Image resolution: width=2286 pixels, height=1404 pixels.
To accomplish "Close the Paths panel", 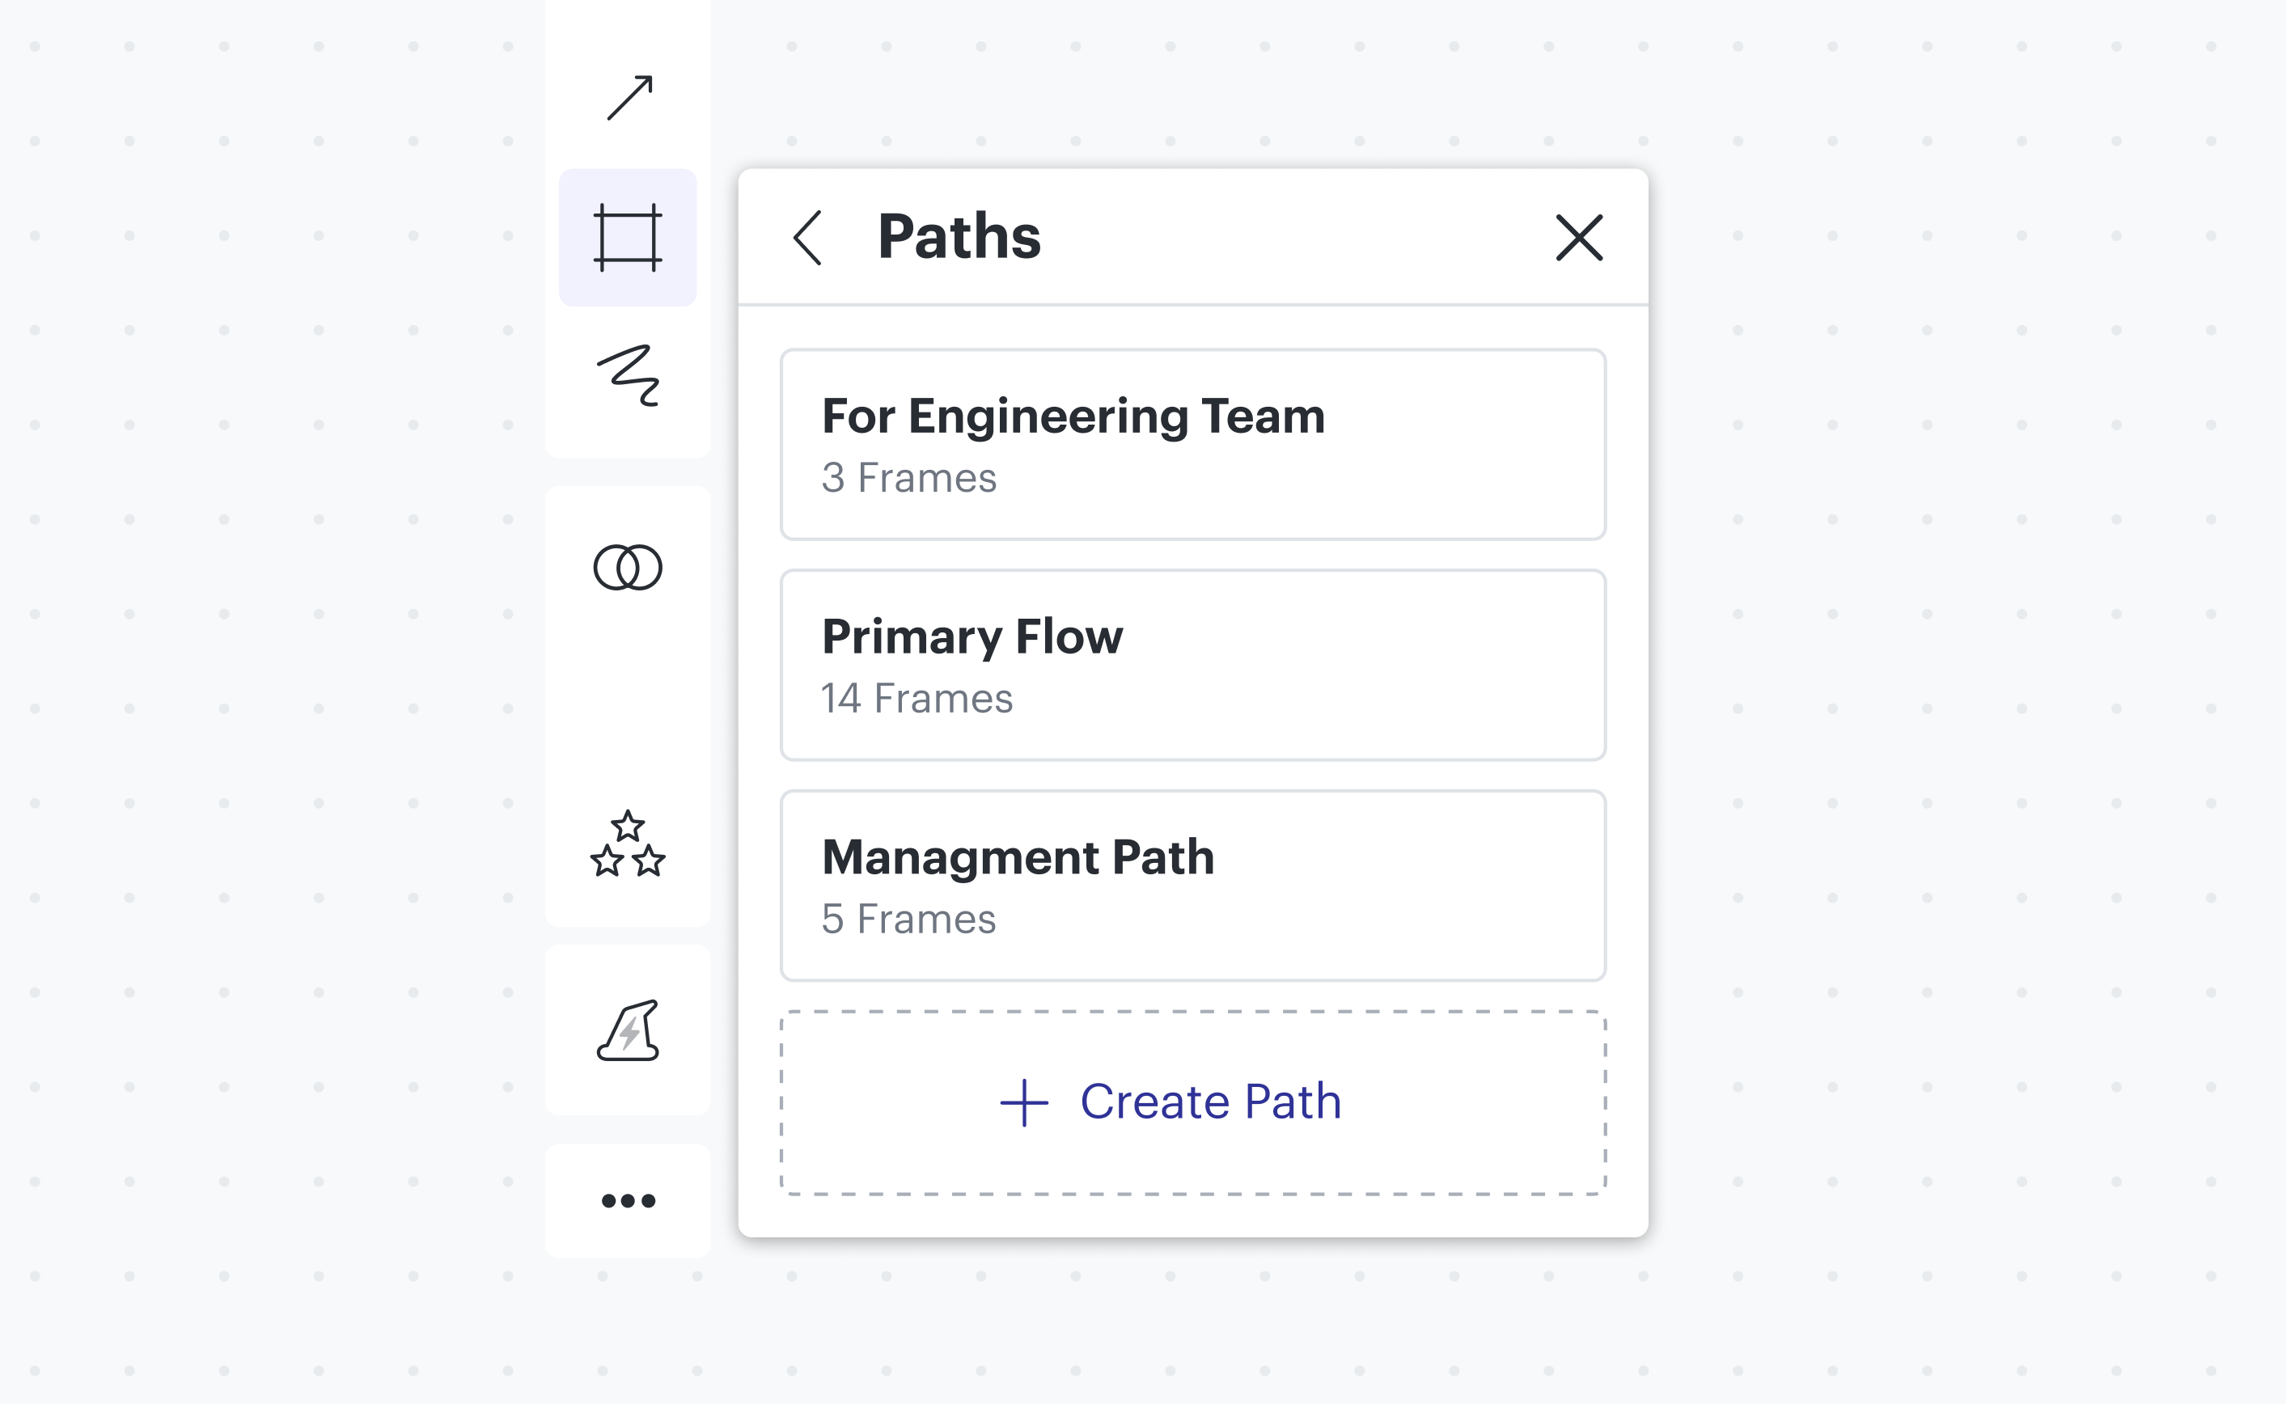I will (1578, 238).
